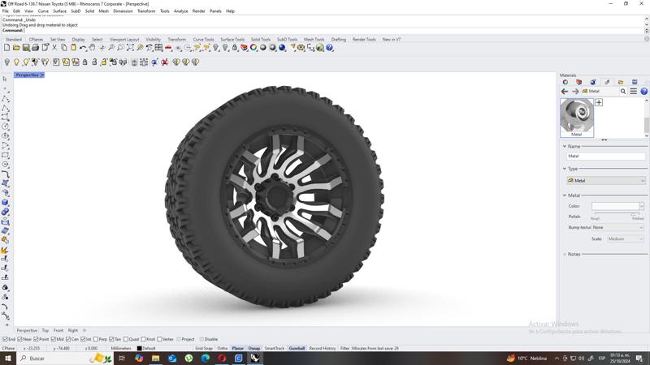Click the black Default layer color swatch
Screen dimensions: 650x365
(x=139, y=349)
